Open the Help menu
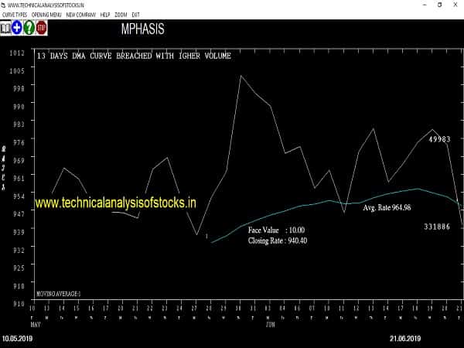This screenshot has height=348, width=464. coord(105,15)
